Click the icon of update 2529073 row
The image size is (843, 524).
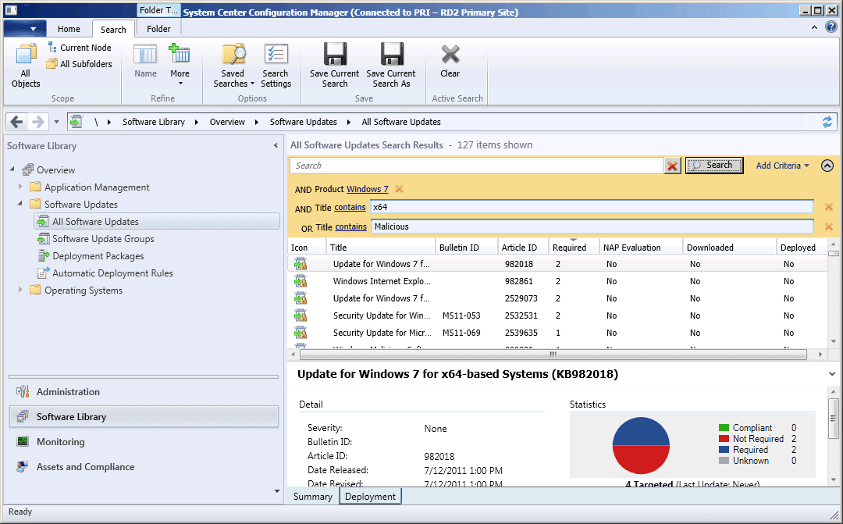tap(301, 298)
